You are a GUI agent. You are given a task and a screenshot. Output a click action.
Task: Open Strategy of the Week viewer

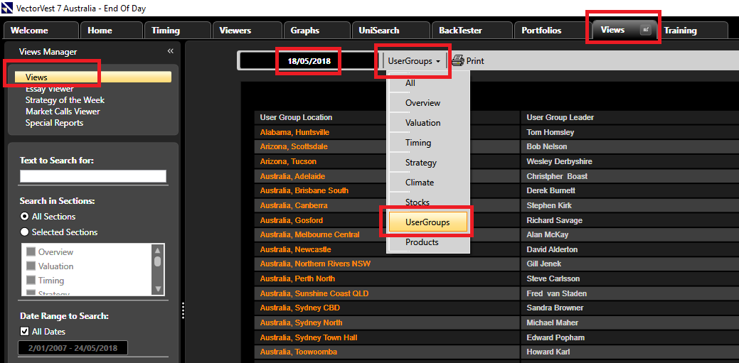pyautogui.click(x=65, y=100)
